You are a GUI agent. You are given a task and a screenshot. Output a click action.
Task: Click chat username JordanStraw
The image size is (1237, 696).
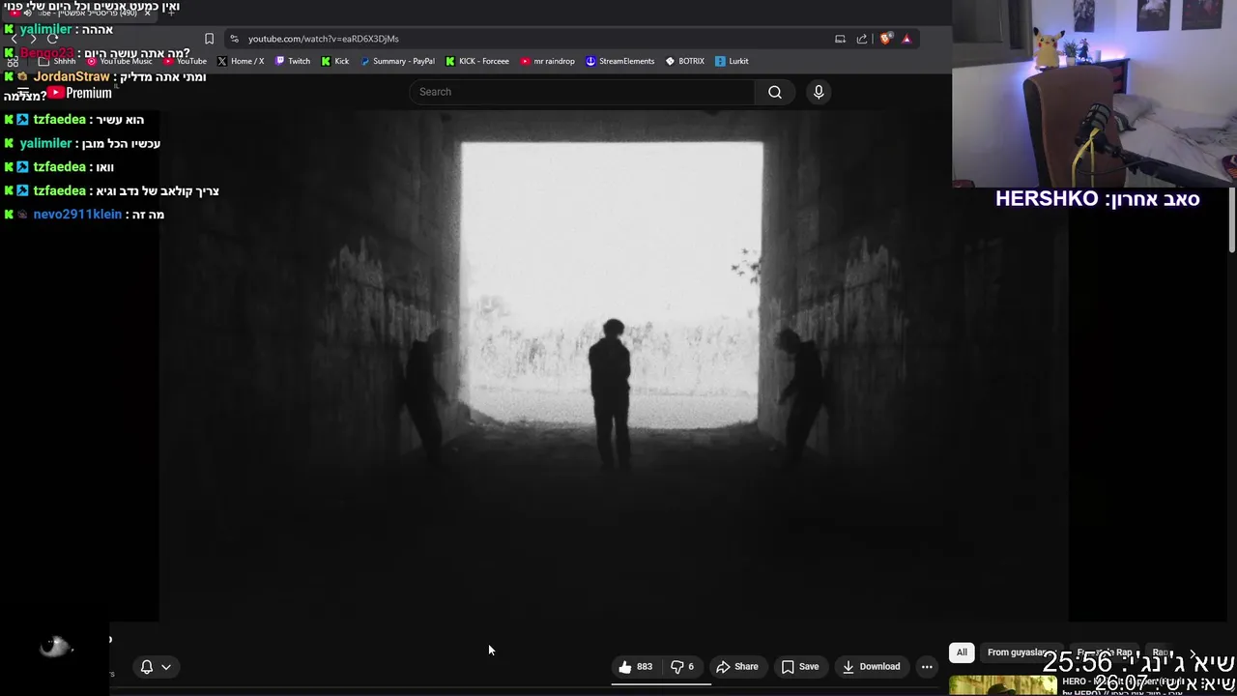tap(72, 76)
